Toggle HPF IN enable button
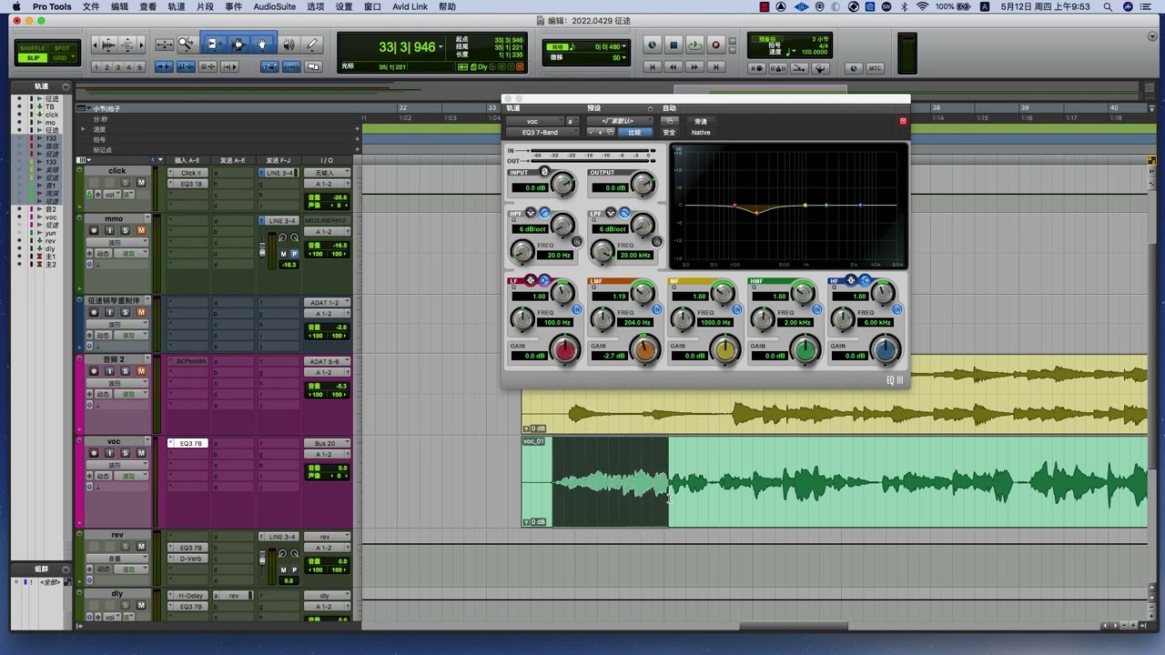Image resolution: width=1165 pixels, height=655 pixels. tap(577, 242)
